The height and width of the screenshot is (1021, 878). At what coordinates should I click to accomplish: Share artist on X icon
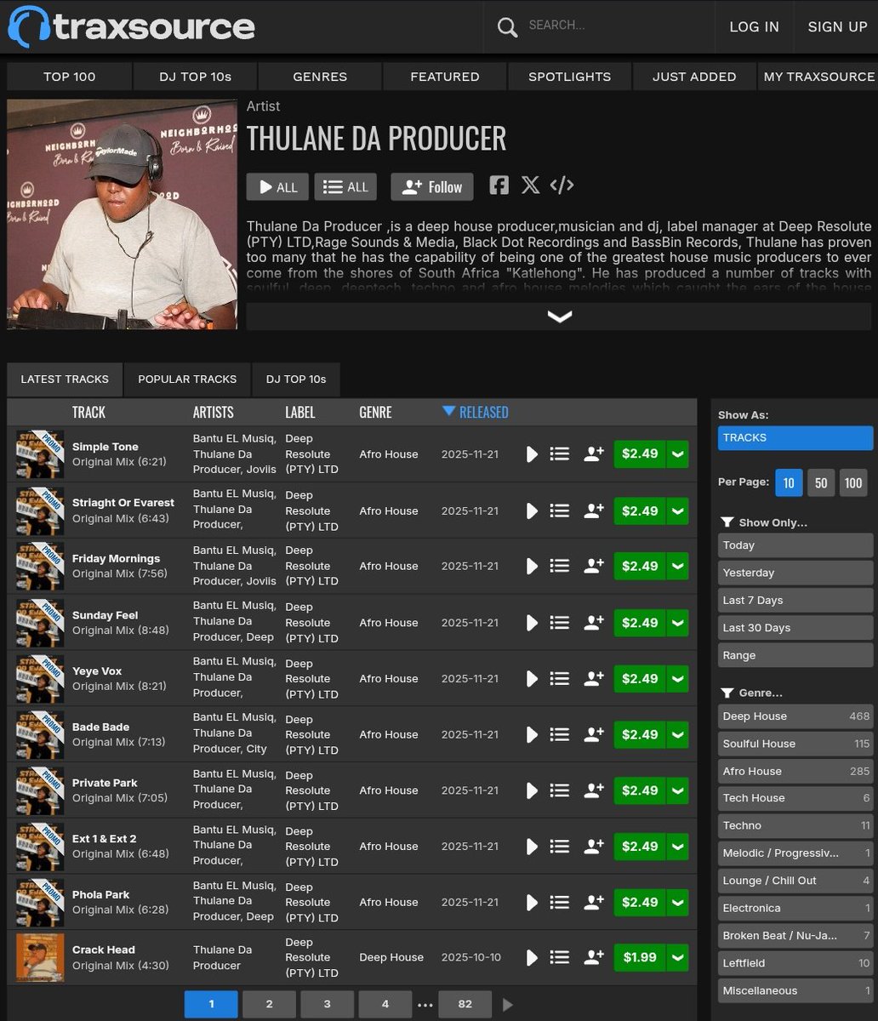pyautogui.click(x=530, y=185)
